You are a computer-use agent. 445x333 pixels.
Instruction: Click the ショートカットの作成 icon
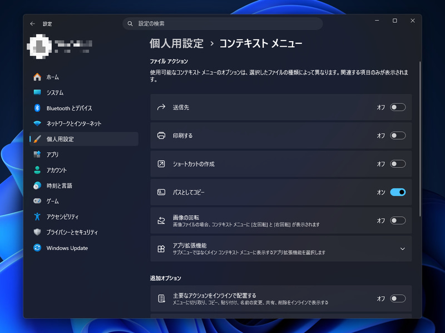point(161,164)
